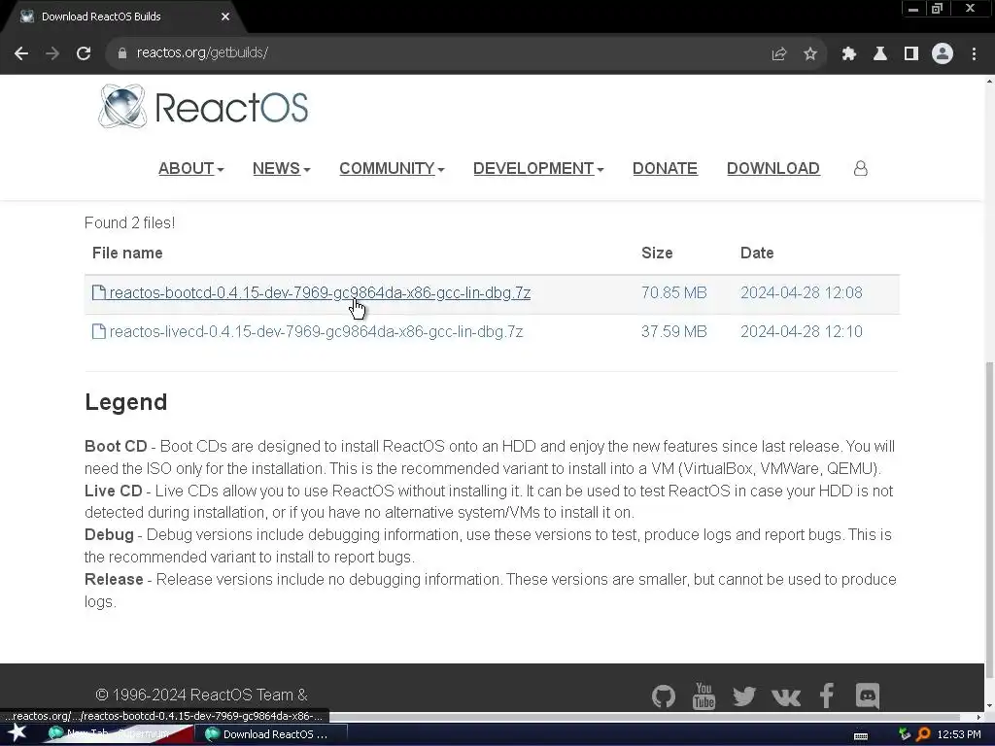Open the taskbar start star button
This screenshot has height=746, width=995.
(17, 734)
